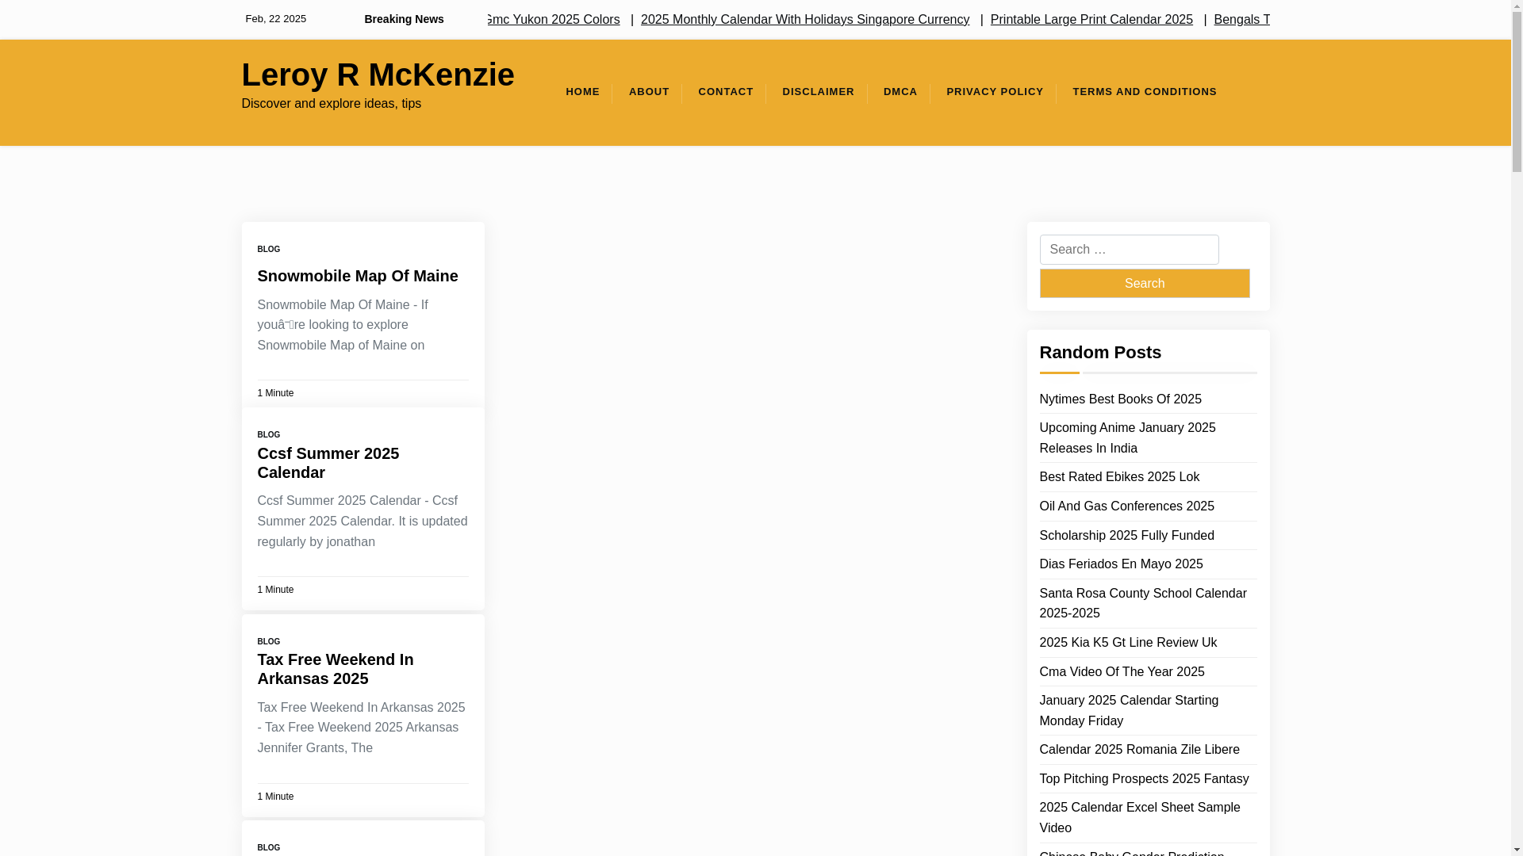Screen dimensions: 1523x856
Task: Go to the HOME menu item
Action: (582, 92)
